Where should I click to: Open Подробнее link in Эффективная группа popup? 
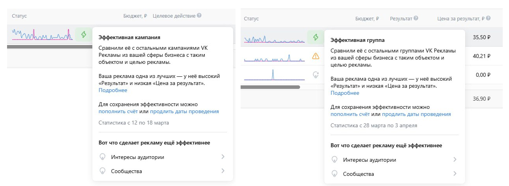coord(345,93)
